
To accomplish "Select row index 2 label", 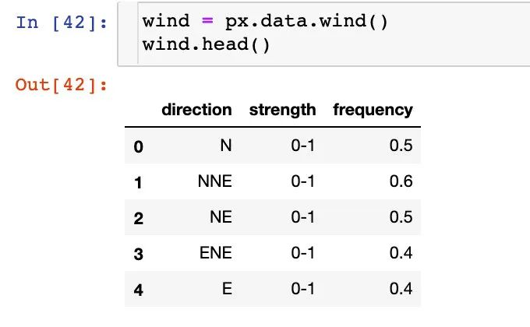I will pos(138,218).
